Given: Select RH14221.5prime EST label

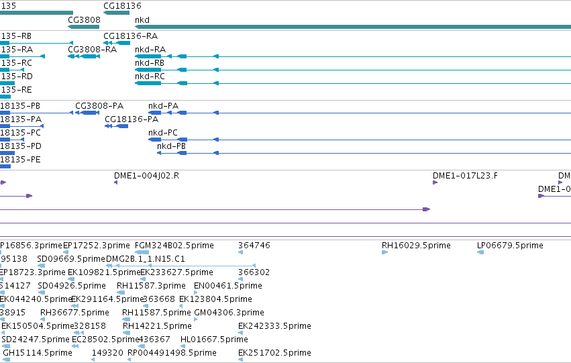Looking at the screenshot, I should tap(157, 327).
